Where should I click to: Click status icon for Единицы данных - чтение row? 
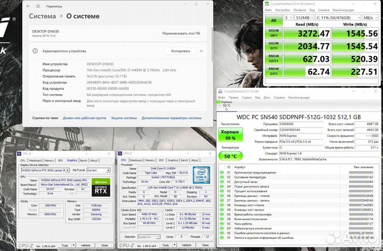[222, 196]
